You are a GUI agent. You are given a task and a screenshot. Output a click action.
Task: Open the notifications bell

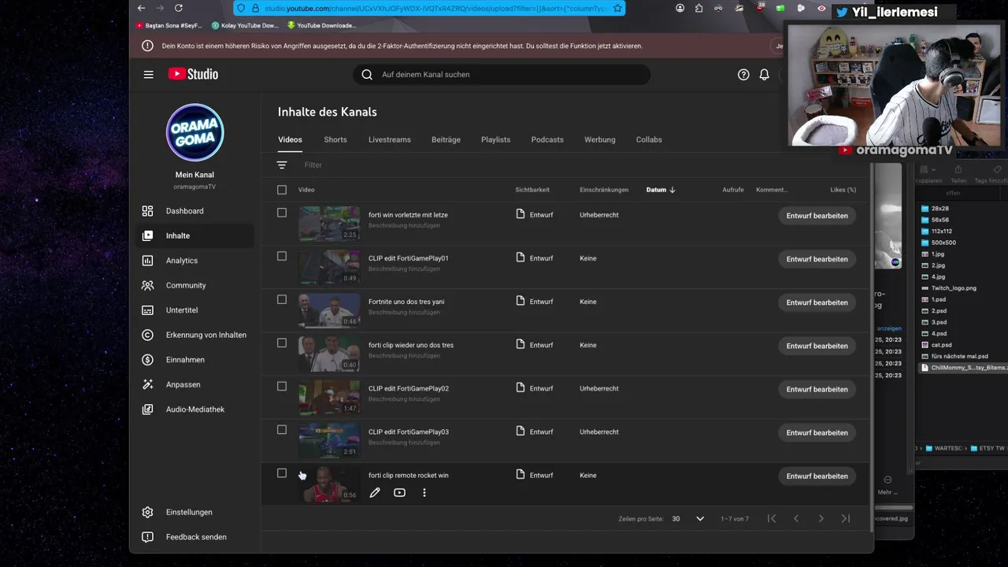[x=764, y=74]
